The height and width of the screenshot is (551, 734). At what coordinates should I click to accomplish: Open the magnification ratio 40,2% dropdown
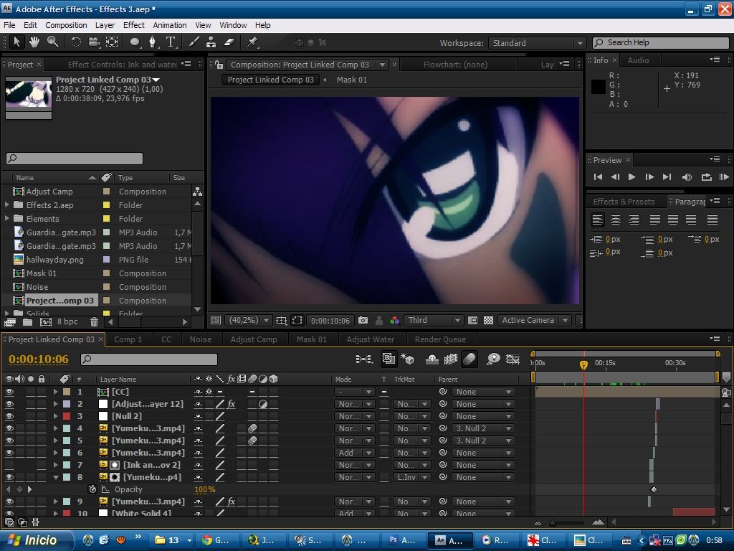click(x=247, y=320)
